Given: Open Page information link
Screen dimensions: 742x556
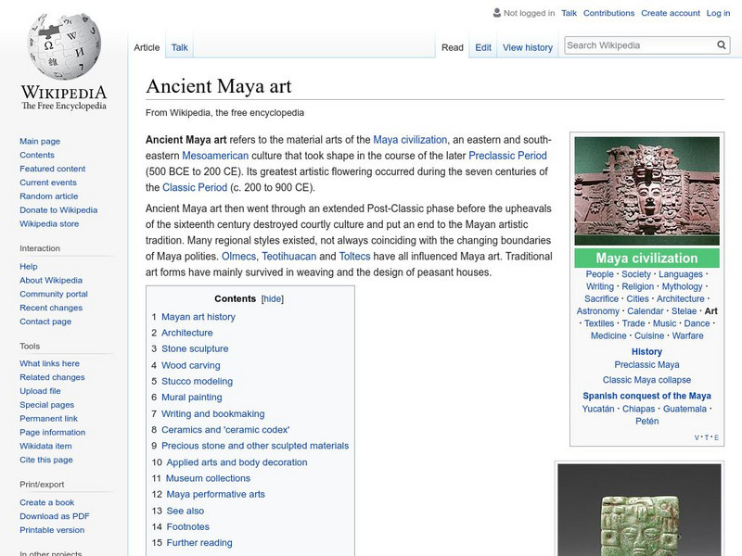Looking at the screenshot, I should pos(53,432).
